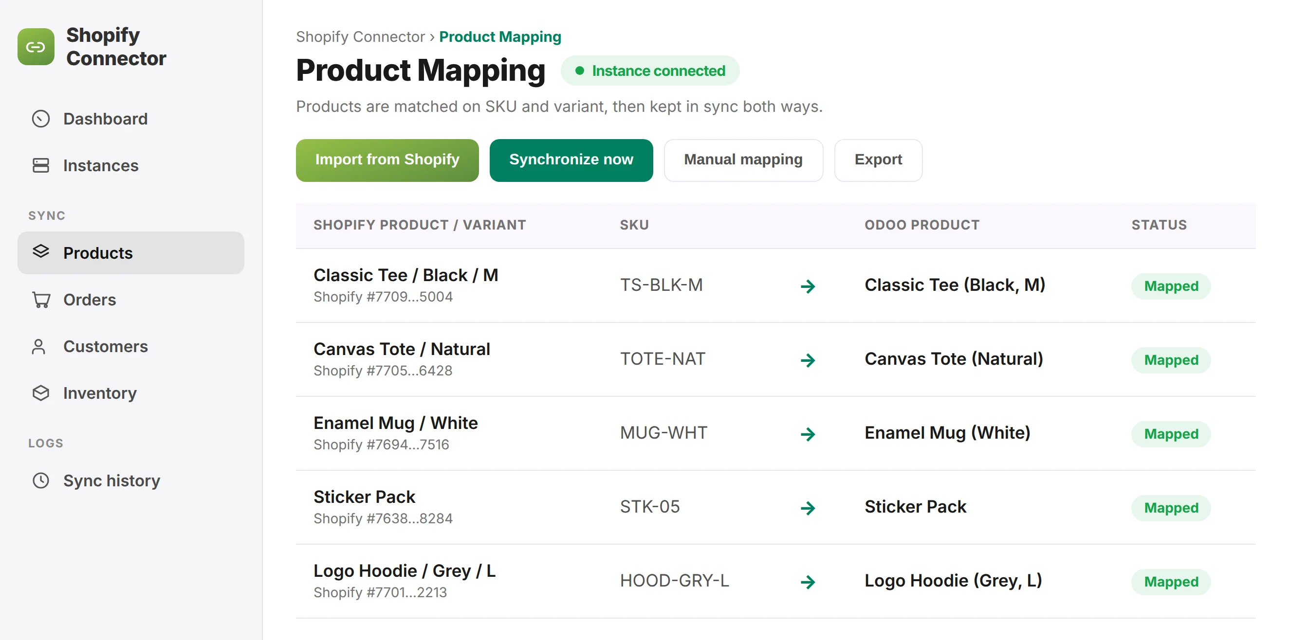Click the arrow in the TOTE-NAT row

click(808, 360)
